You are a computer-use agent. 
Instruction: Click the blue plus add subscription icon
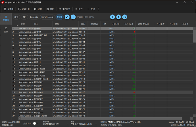[73, 17]
